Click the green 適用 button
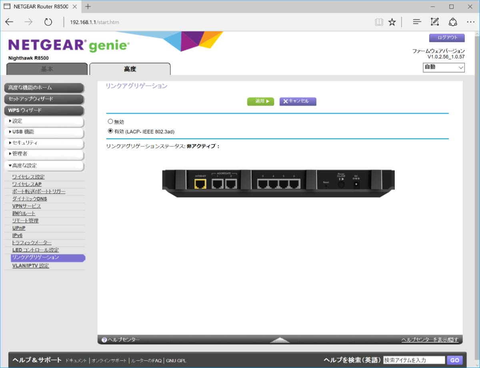The height and width of the screenshot is (368, 480). [x=260, y=101]
